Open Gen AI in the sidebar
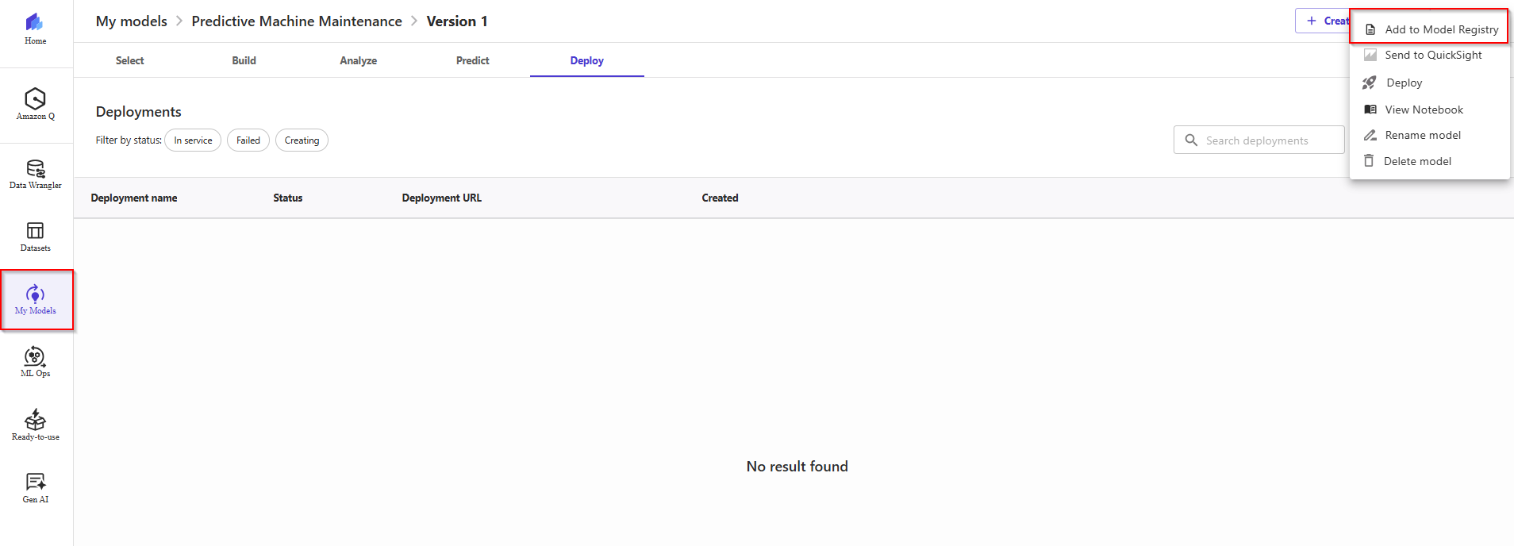The image size is (1514, 546). (x=35, y=488)
